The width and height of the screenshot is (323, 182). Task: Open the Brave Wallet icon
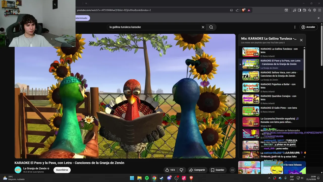[304, 10]
